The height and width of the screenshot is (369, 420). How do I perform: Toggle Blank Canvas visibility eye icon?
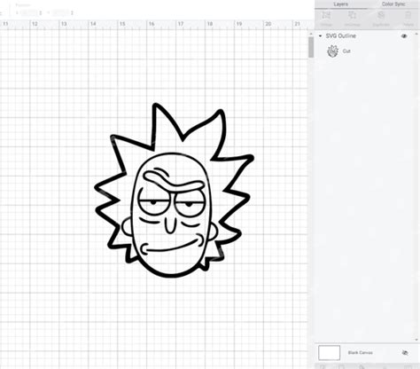[405, 352]
